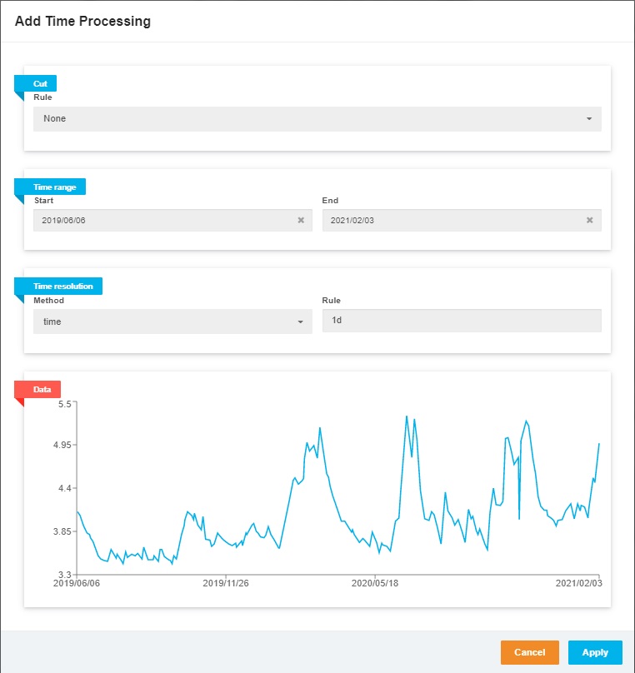Viewport: 635px width, 673px height.
Task: Click the 2020/05/18 x-axis tick label
Action: pyautogui.click(x=375, y=583)
